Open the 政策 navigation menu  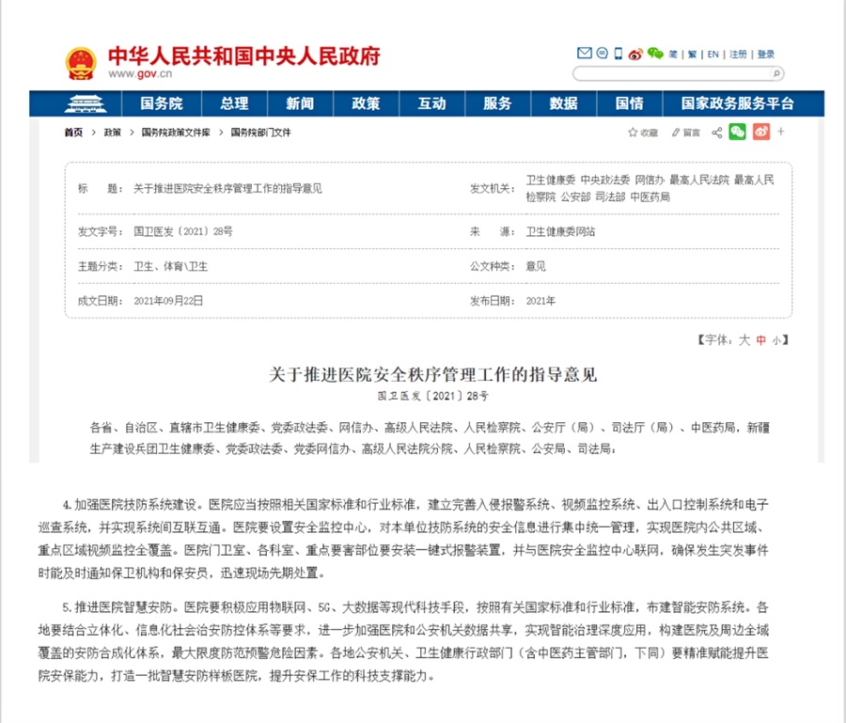(366, 103)
